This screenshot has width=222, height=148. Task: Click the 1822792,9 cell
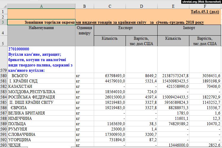coord(205,97)
